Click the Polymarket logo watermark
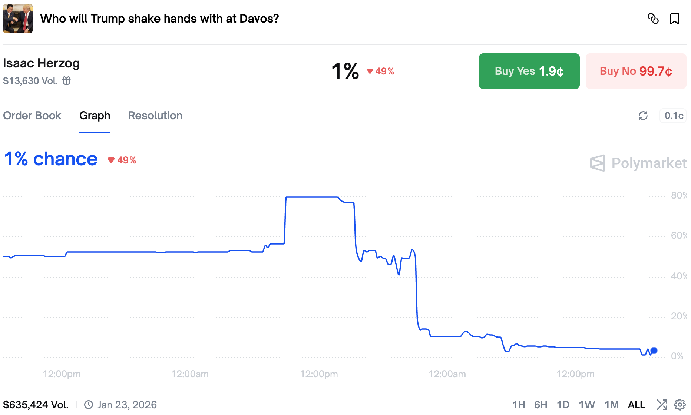691x415 pixels. tap(638, 163)
